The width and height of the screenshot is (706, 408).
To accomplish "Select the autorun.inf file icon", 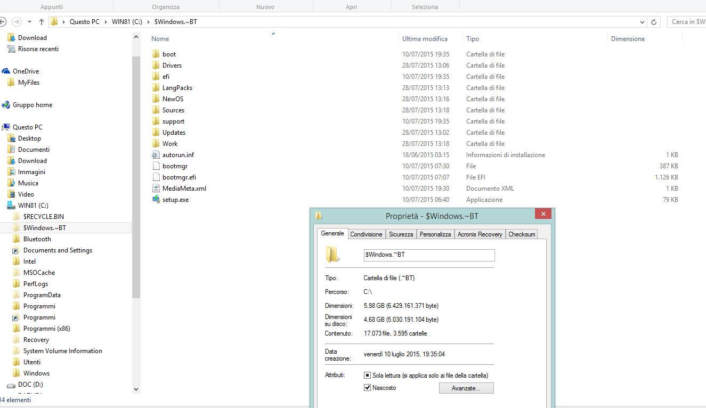I will pyautogui.click(x=156, y=155).
